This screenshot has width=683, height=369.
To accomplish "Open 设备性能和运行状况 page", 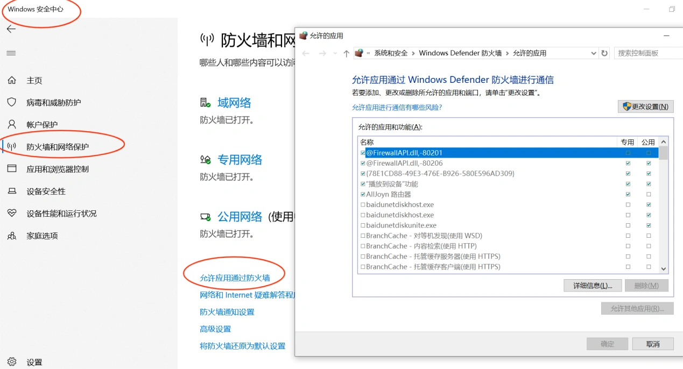I will 62,213.
